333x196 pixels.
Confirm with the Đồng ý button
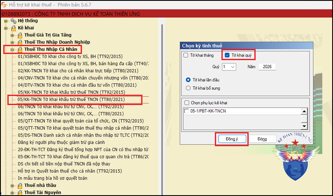pyautogui.click(x=232, y=139)
